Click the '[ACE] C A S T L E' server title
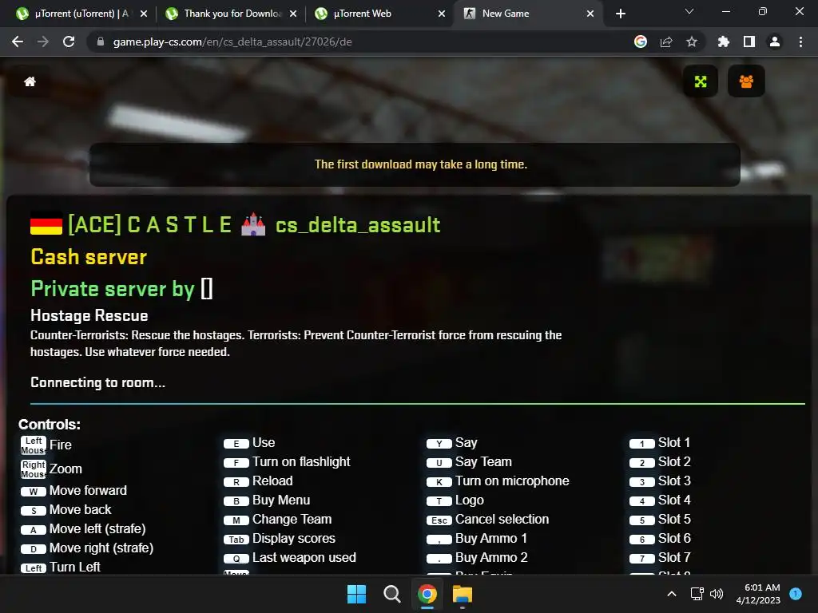 [x=150, y=224]
